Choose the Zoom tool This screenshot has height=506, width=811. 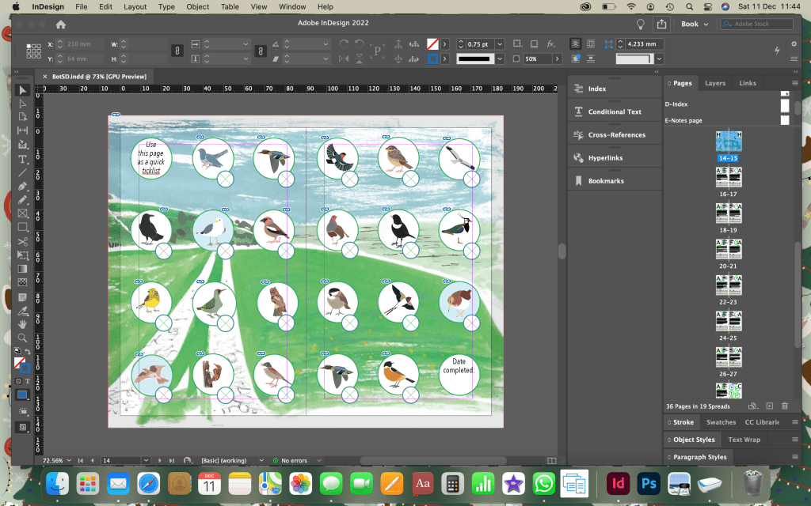pos(23,338)
